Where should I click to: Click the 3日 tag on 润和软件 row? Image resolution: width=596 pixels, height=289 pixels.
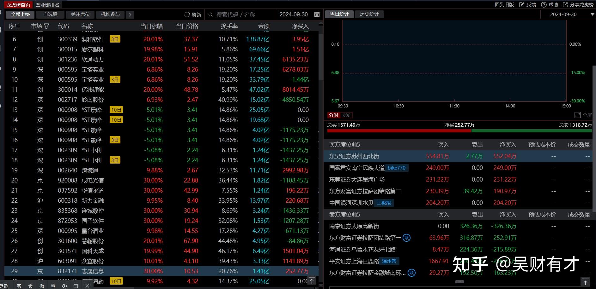[115, 39]
